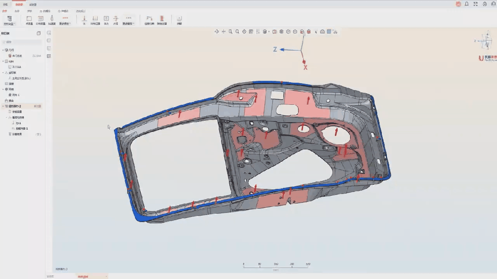Click the pan view crosshair icon
497x279 pixels.
click(x=223, y=32)
